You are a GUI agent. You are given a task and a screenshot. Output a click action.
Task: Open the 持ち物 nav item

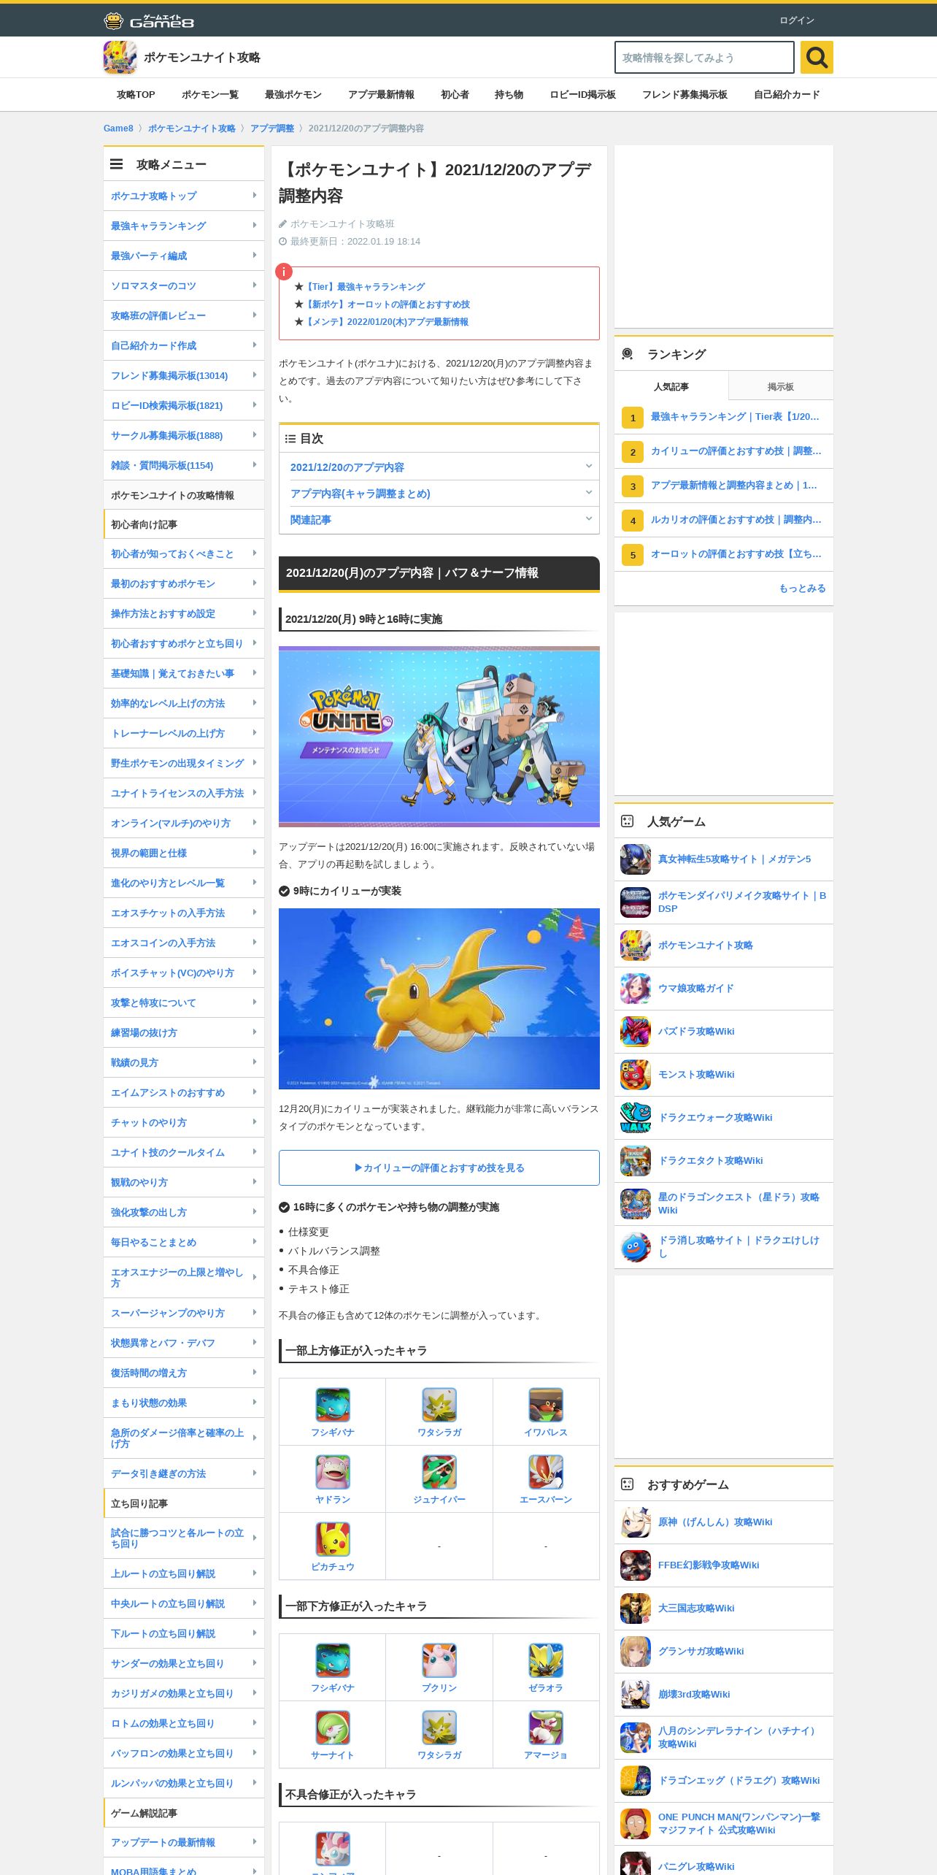509,95
